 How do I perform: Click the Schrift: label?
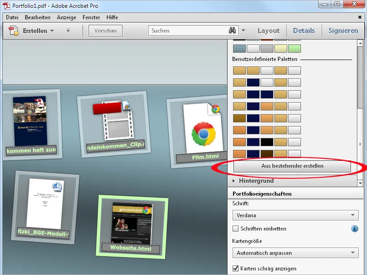240,203
